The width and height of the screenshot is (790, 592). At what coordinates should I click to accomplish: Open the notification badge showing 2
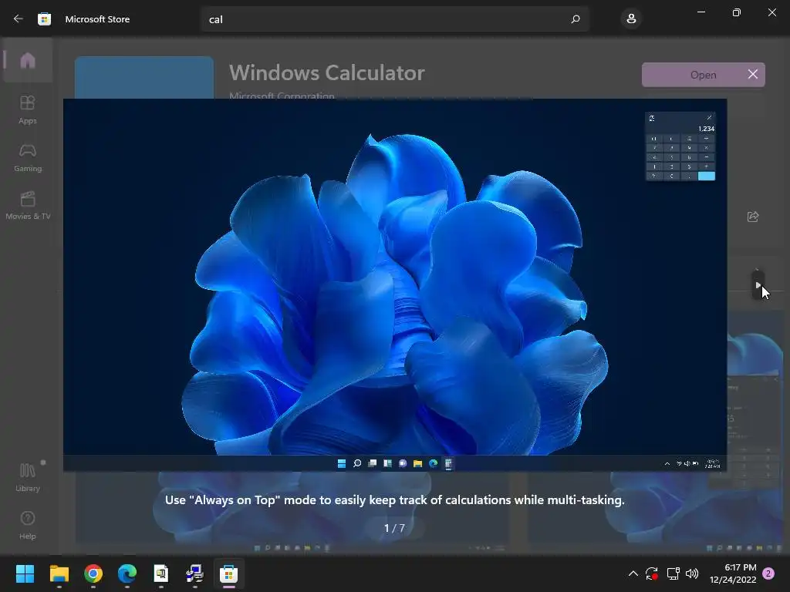coord(768,573)
